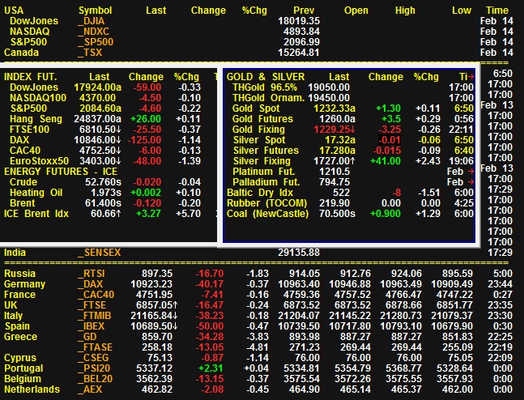Click Germany high value 10963.49
524x400 pixels.
(x=401, y=284)
